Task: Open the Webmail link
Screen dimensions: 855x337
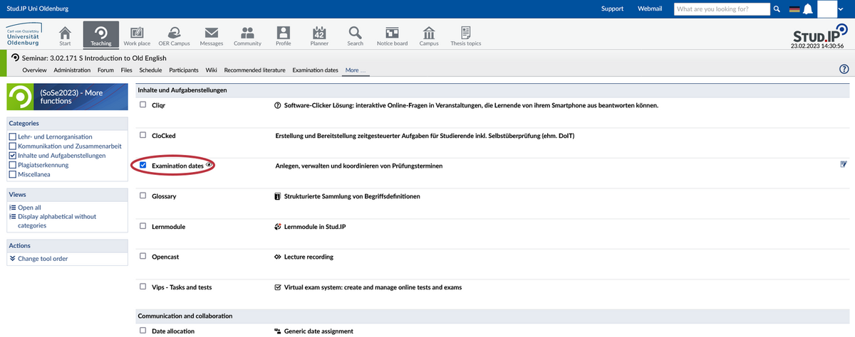Action: point(649,9)
